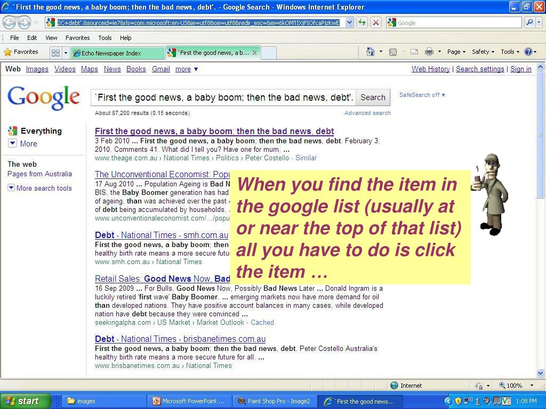546x409 pixels.
Task: Click the security shield tray icon
Action: [458, 401]
